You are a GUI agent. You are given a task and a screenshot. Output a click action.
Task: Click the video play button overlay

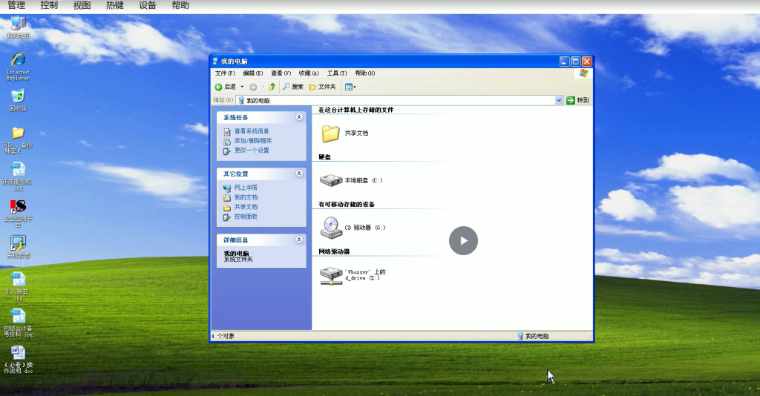pyautogui.click(x=463, y=240)
